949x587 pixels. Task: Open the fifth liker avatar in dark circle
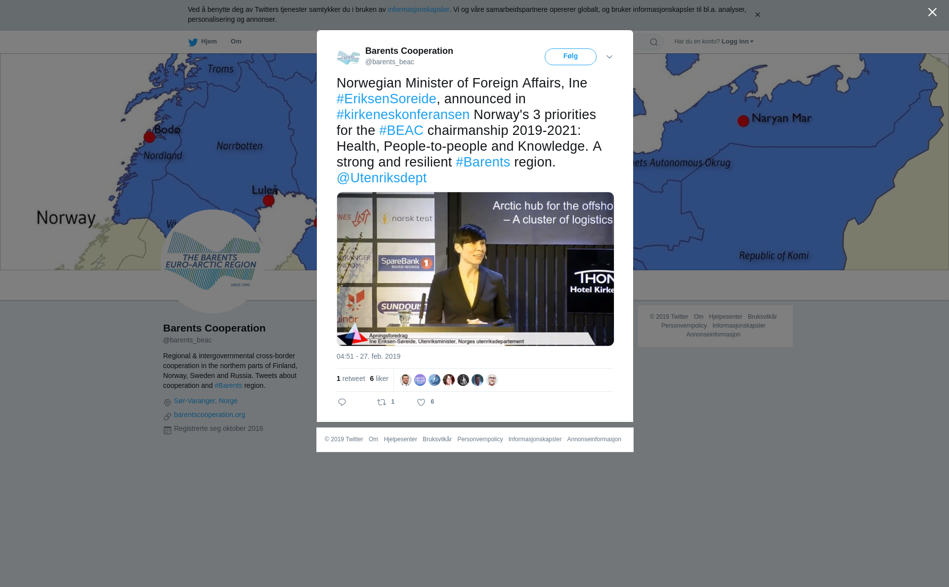[x=463, y=380]
